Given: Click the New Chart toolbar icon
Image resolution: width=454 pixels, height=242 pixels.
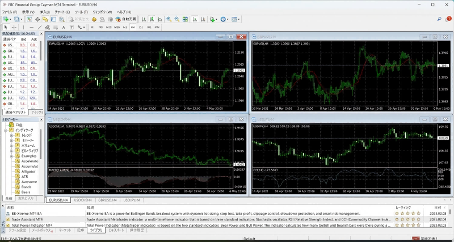Looking at the screenshot, I should click(x=6, y=19).
